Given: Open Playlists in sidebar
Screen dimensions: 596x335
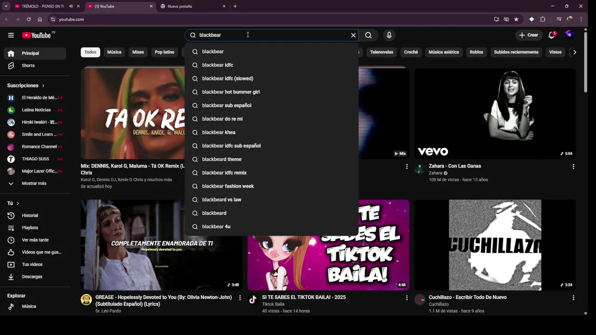Looking at the screenshot, I should pyautogui.click(x=35, y=228).
